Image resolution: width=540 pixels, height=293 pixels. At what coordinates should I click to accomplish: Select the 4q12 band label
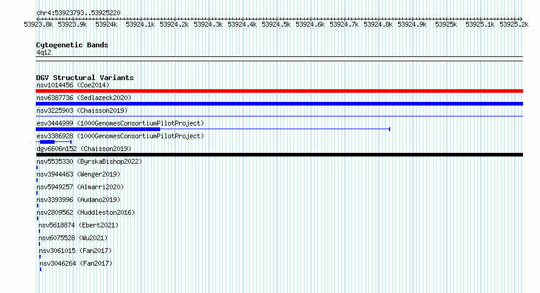click(44, 52)
